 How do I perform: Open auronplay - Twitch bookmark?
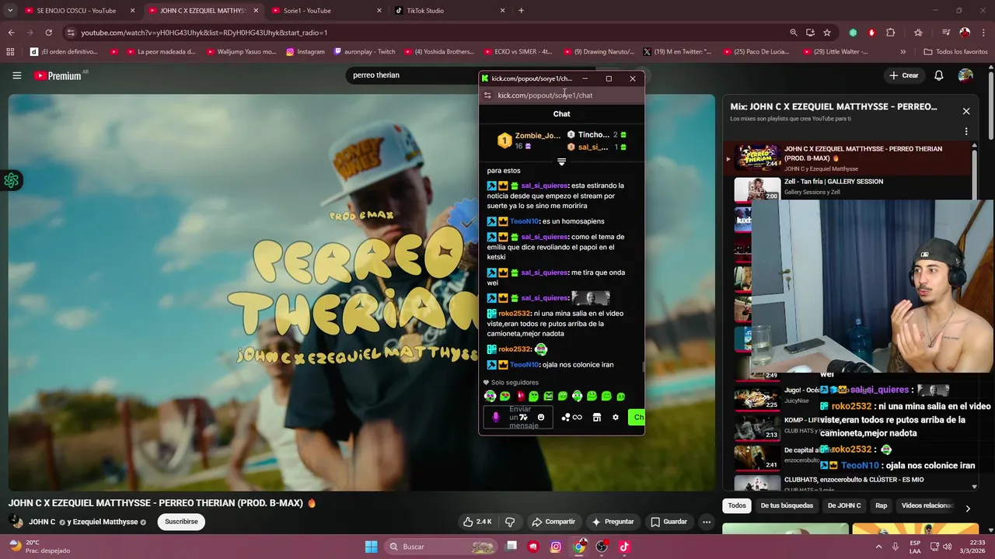coord(365,52)
